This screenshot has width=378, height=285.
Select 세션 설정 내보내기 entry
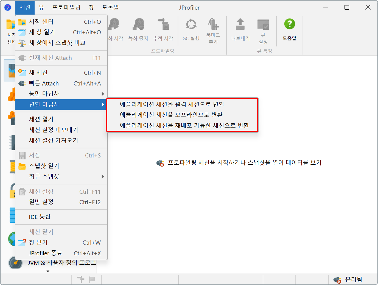(x=61, y=130)
